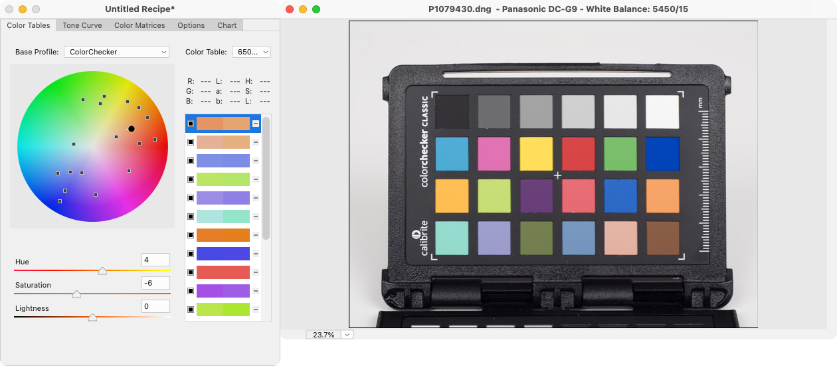Toggle checkbox of violet purple row

point(191,291)
